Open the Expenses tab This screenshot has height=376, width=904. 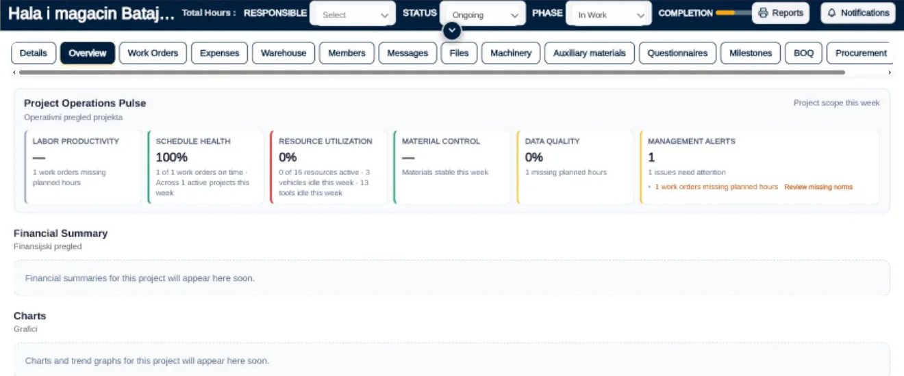pos(219,53)
